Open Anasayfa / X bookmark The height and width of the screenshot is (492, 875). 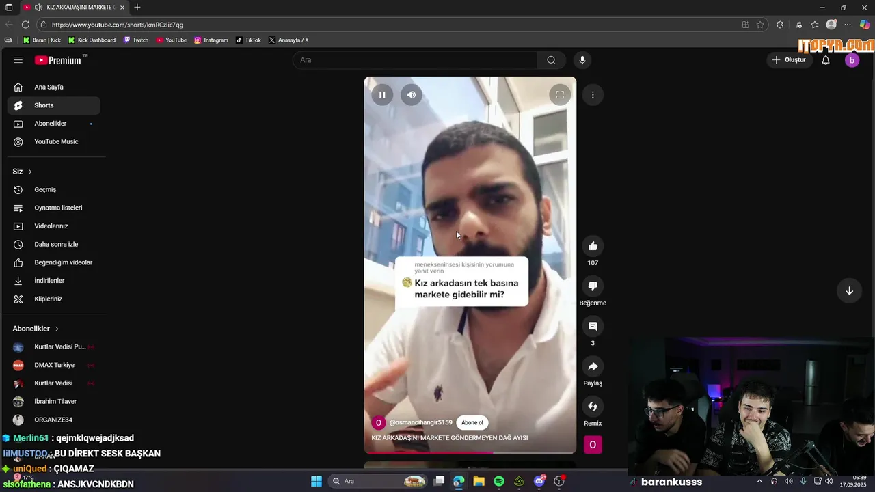click(x=288, y=40)
